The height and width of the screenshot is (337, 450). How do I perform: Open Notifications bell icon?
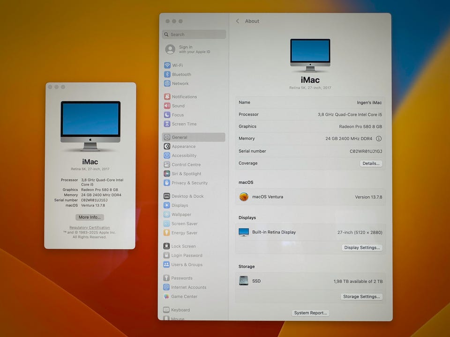pyautogui.click(x=167, y=96)
